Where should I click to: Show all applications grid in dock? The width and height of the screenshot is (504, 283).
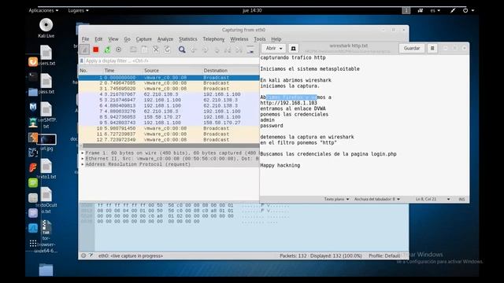pos(33,243)
